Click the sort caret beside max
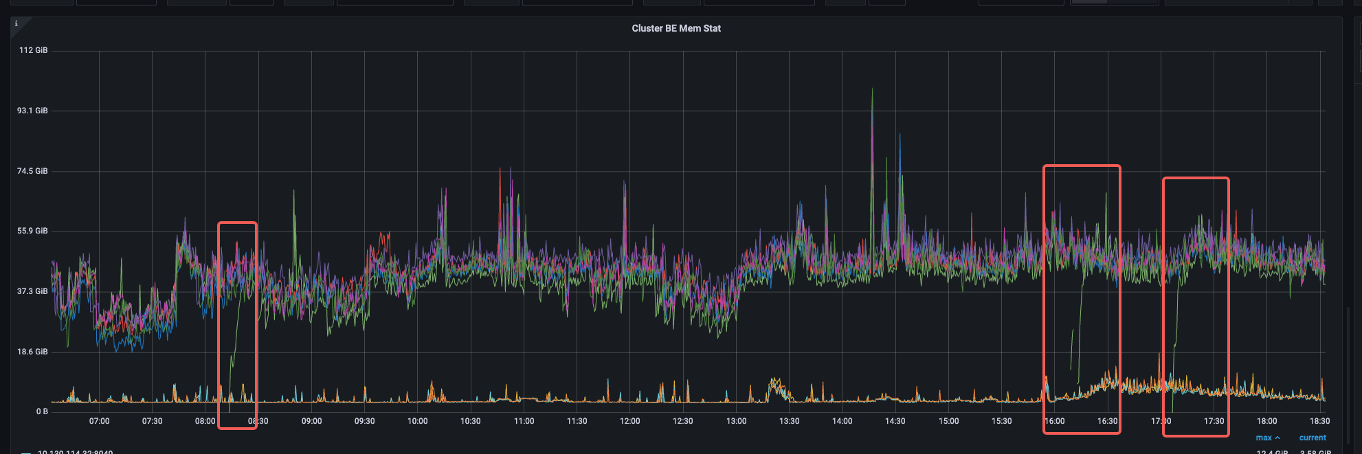Image resolution: width=1362 pixels, height=454 pixels. point(1277,438)
